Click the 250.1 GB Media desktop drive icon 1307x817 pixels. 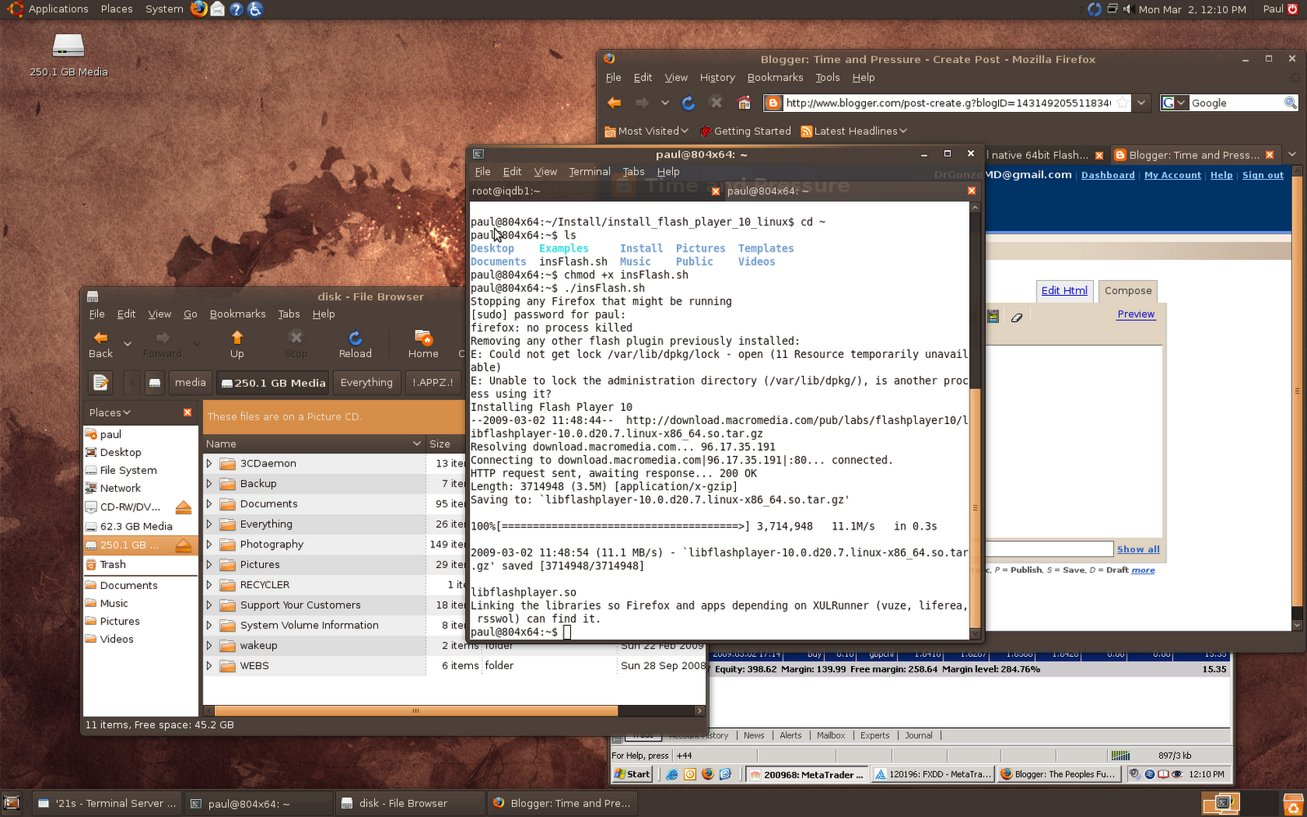pos(69,46)
